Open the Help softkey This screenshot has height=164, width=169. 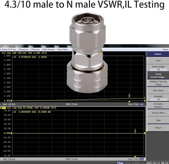(x=158, y=120)
